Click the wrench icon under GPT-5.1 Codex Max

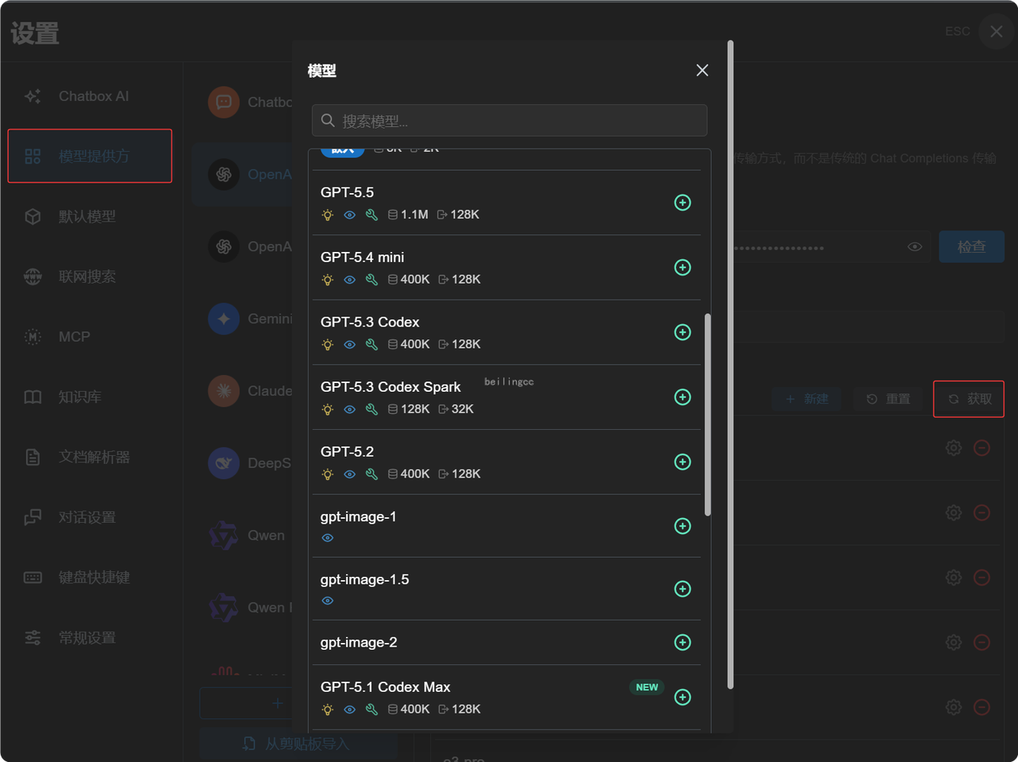point(371,710)
